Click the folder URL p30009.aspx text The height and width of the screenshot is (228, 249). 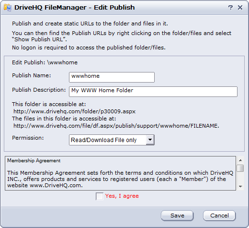click(x=74, y=111)
